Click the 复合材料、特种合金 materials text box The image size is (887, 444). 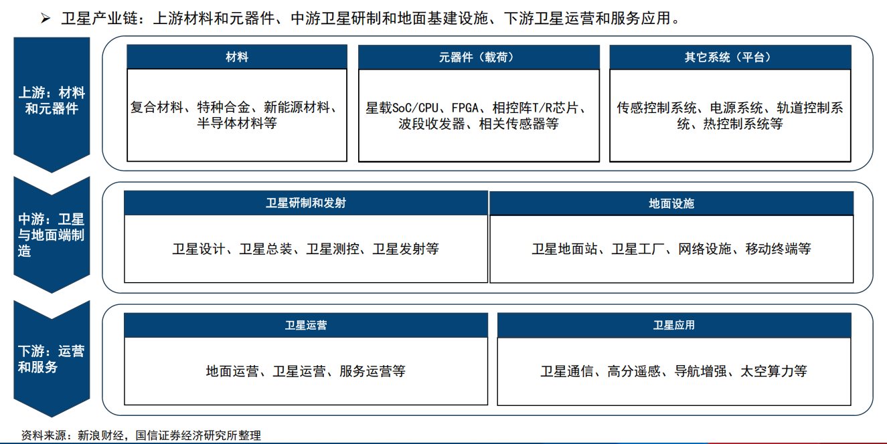(237, 115)
